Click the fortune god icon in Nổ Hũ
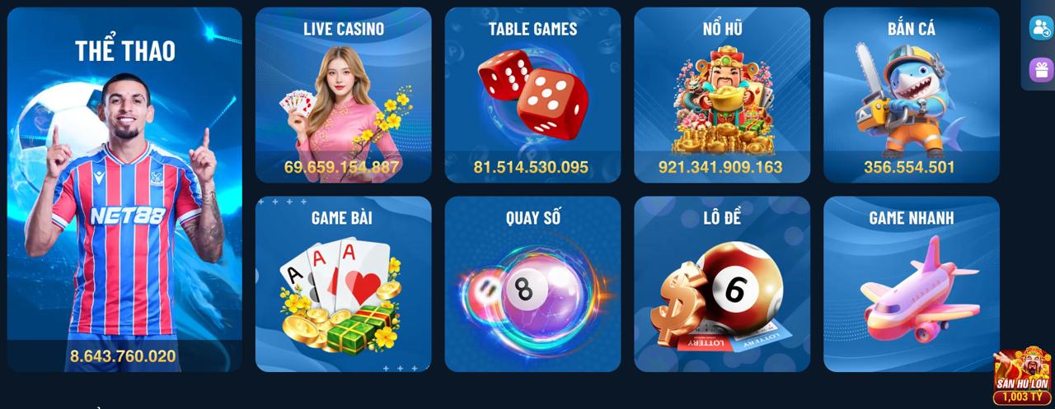 722,99
